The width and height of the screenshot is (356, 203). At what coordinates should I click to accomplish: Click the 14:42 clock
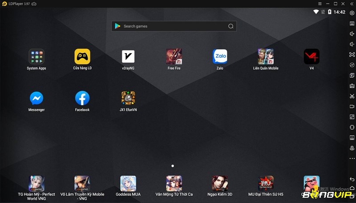point(340,12)
